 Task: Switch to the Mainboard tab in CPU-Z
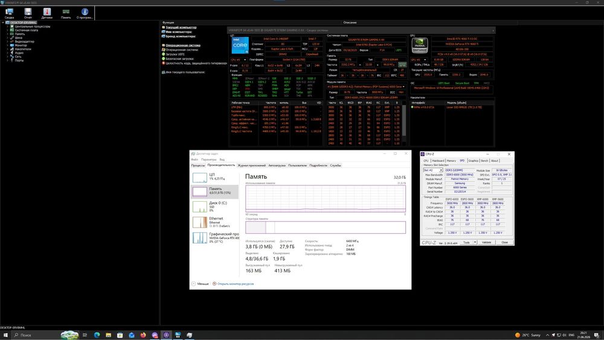[x=438, y=161]
